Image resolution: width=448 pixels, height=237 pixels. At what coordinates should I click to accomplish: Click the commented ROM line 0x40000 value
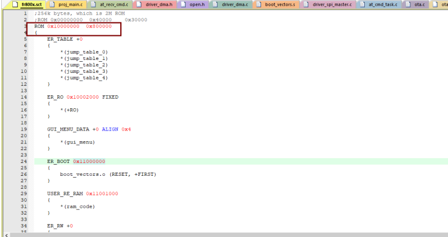[101, 19]
